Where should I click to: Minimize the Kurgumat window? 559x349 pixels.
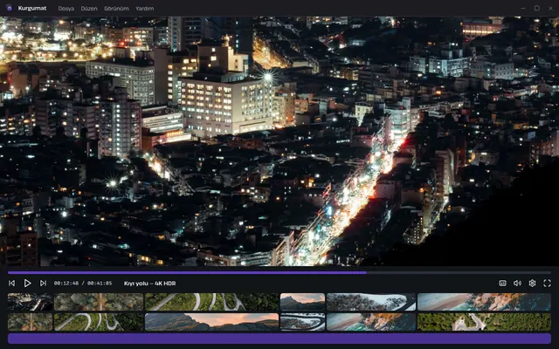click(523, 8)
